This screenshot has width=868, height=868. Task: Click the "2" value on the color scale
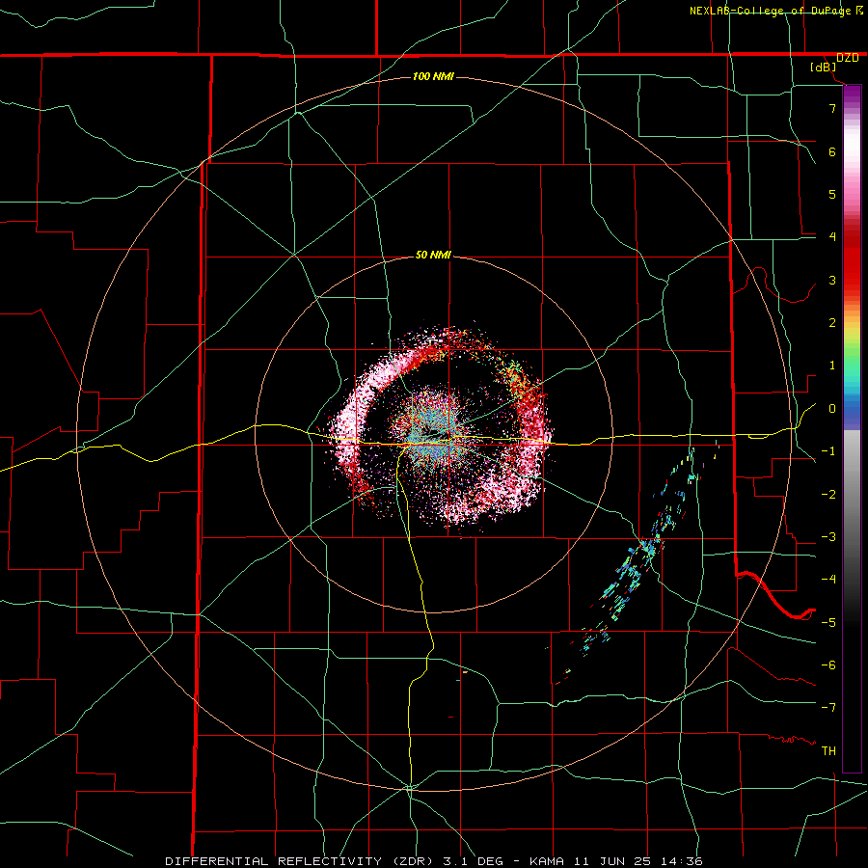(832, 323)
